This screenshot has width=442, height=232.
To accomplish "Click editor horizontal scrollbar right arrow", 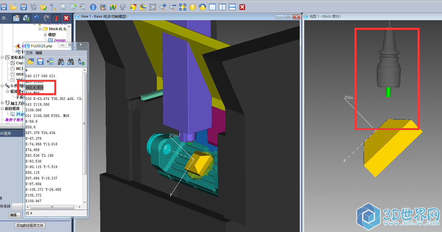I will point(80,207).
